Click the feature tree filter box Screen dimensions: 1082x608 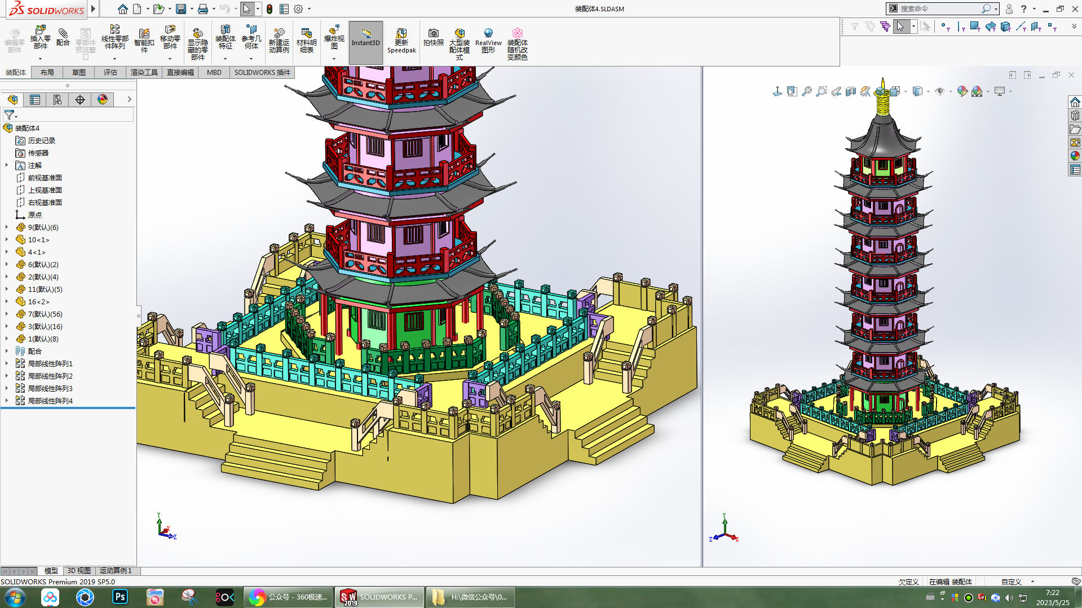coord(68,115)
